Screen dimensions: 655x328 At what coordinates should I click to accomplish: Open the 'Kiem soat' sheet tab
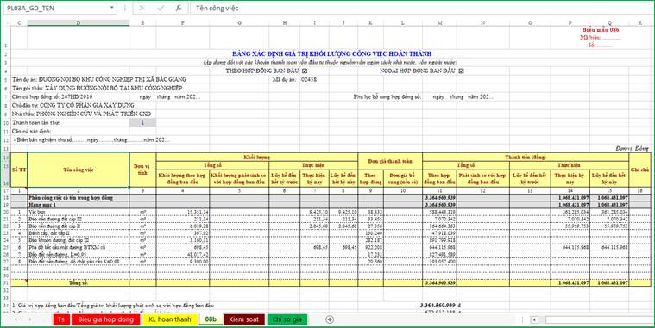pyautogui.click(x=244, y=319)
